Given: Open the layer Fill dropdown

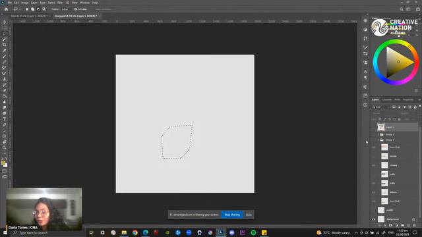Looking at the screenshot, I should pos(413,119).
